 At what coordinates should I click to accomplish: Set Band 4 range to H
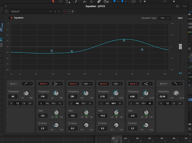point(120,103)
